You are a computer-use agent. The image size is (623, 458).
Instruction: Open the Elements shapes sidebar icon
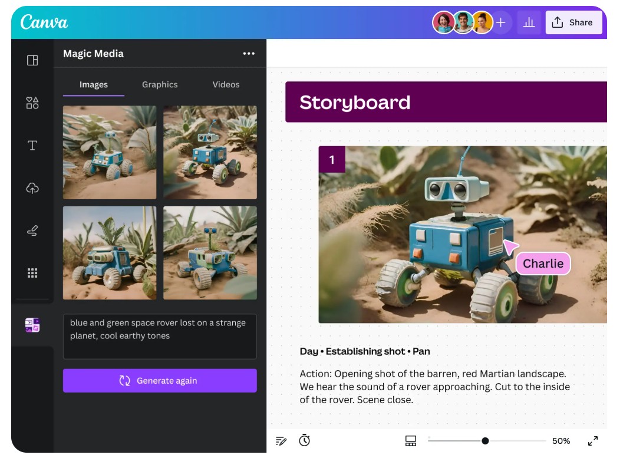pyautogui.click(x=32, y=103)
